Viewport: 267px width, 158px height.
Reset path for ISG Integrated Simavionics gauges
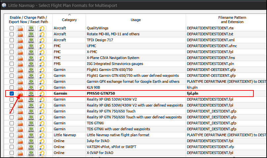point(42,64)
